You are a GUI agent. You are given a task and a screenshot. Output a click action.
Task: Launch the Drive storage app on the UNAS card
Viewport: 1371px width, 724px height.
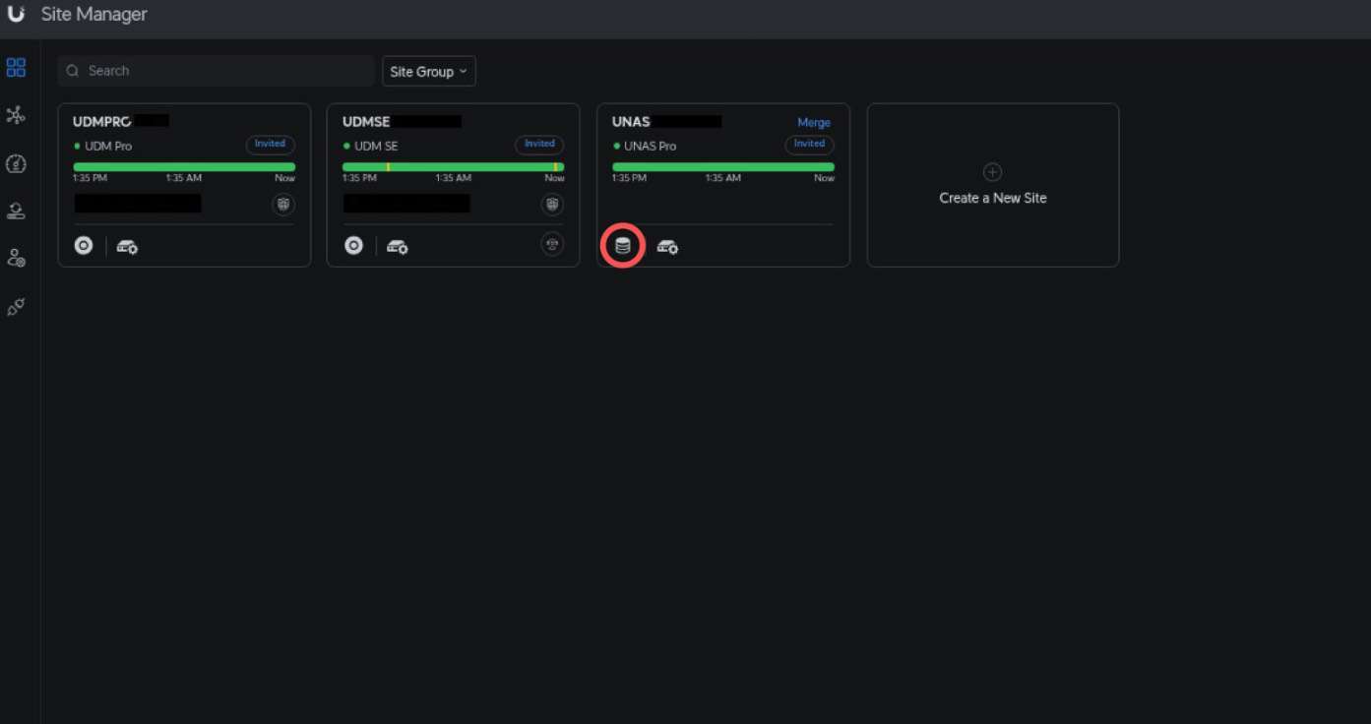(622, 246)
